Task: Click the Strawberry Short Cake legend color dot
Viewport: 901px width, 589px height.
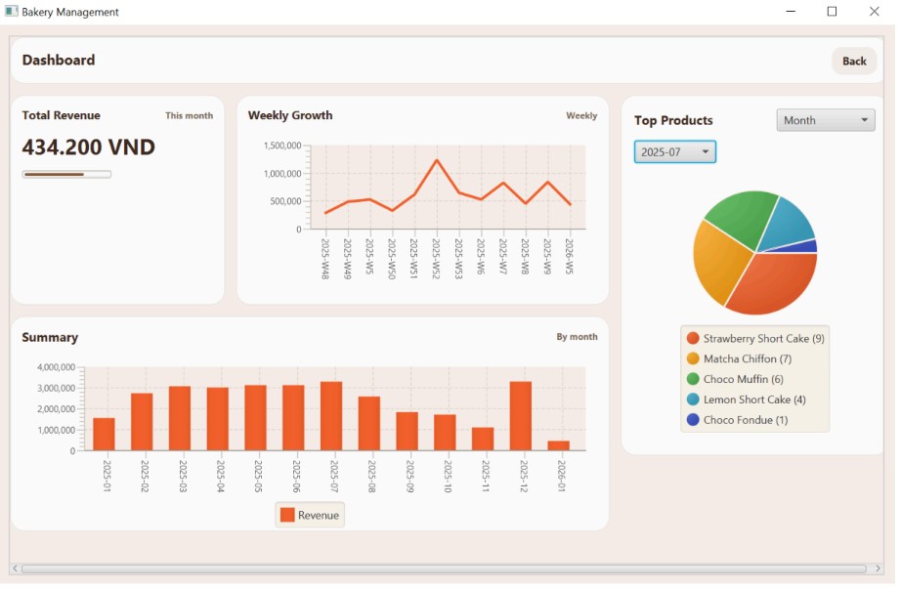Action: pos(693,338)
